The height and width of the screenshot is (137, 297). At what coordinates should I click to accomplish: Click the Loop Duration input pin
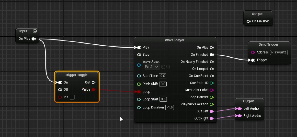(139, 108)
